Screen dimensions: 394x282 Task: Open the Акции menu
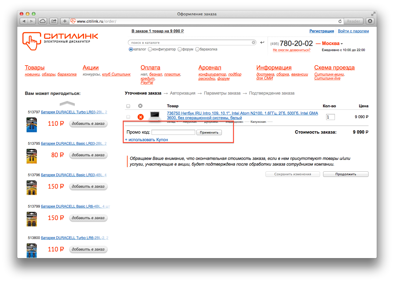(x=91, y=68)
